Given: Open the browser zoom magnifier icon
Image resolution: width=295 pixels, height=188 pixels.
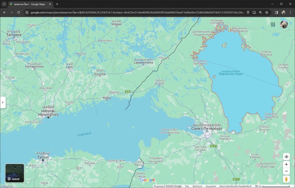Looking at the screenshot, I should [260, 12].
